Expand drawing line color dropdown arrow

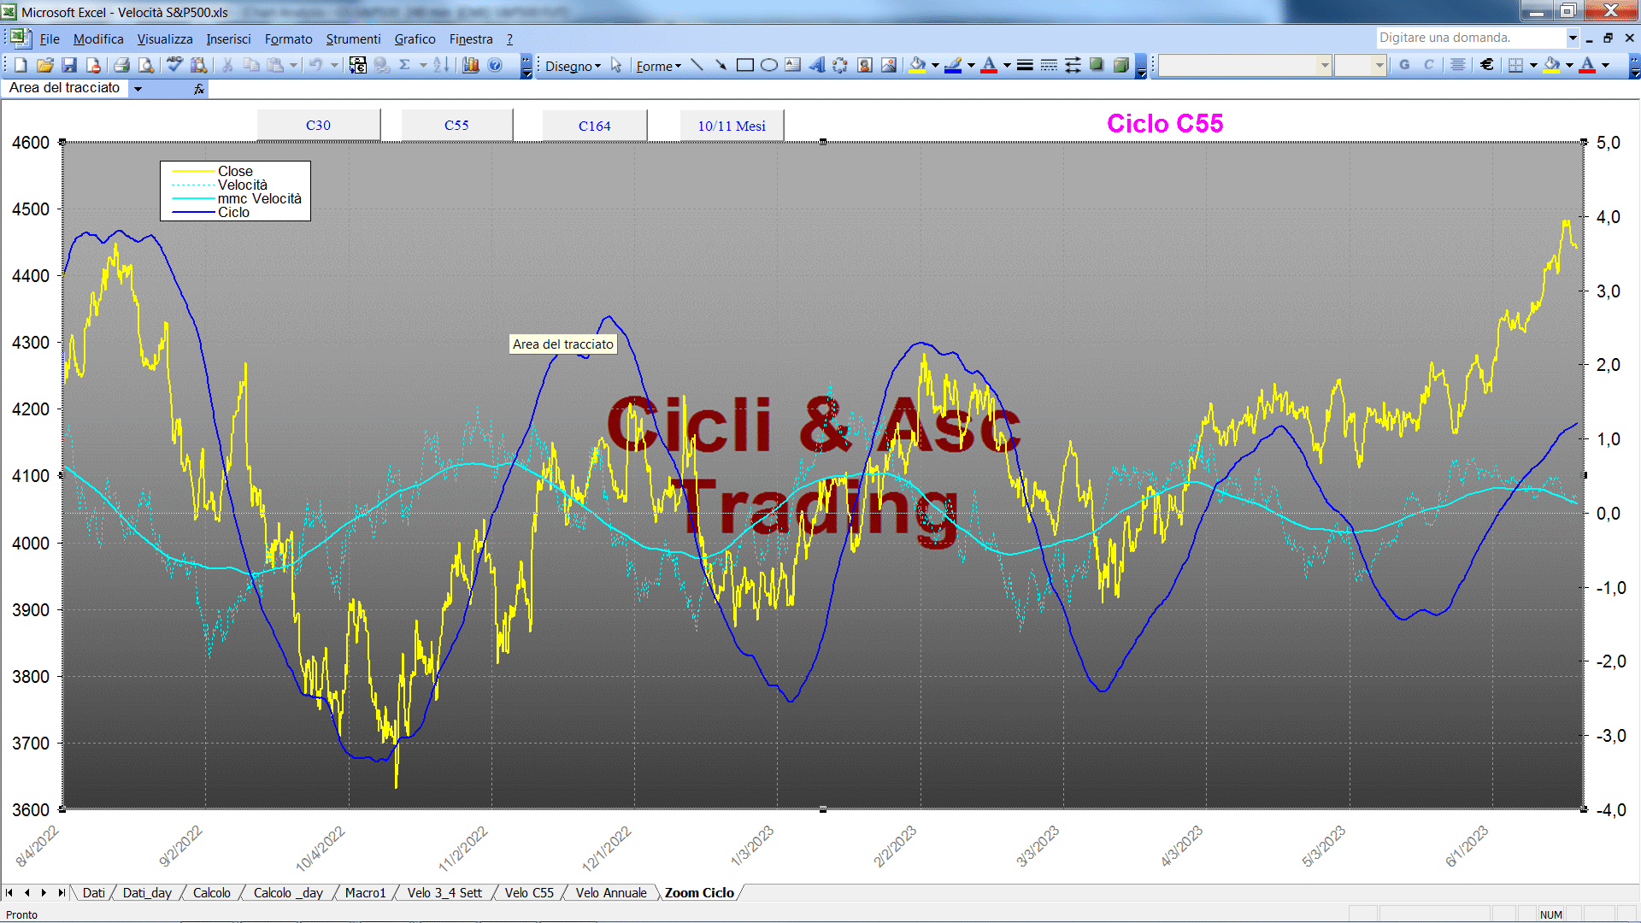[x=971, y=65]
